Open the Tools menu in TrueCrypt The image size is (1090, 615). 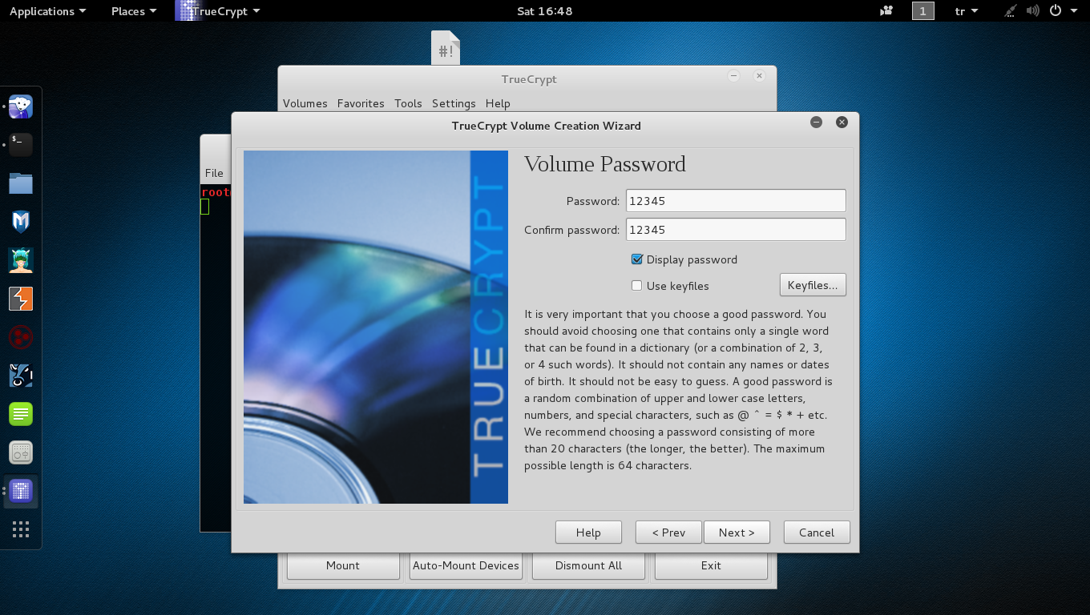408,103
